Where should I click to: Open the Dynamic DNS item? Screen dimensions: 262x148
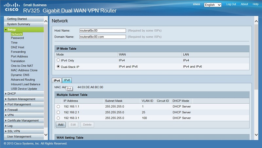coord(20,75)
